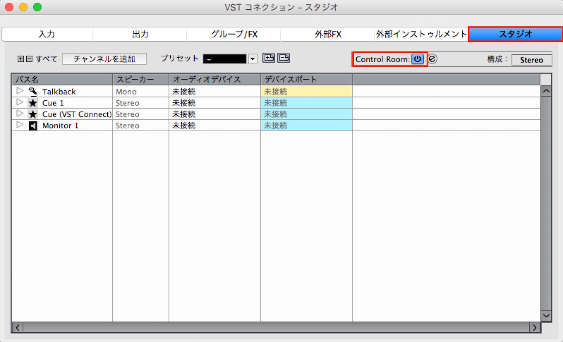Click Cue (VST Connect) audio device 未接続 cell
Image resolution: width=563 pixels, height=342 pixels.
pos(215,114)
